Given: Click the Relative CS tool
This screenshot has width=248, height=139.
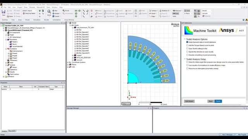Looking at the screenshot, I should tap(165, 11).
